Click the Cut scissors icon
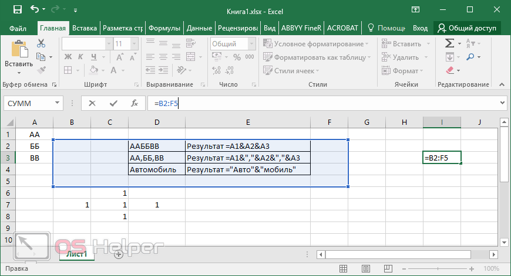 41,43
